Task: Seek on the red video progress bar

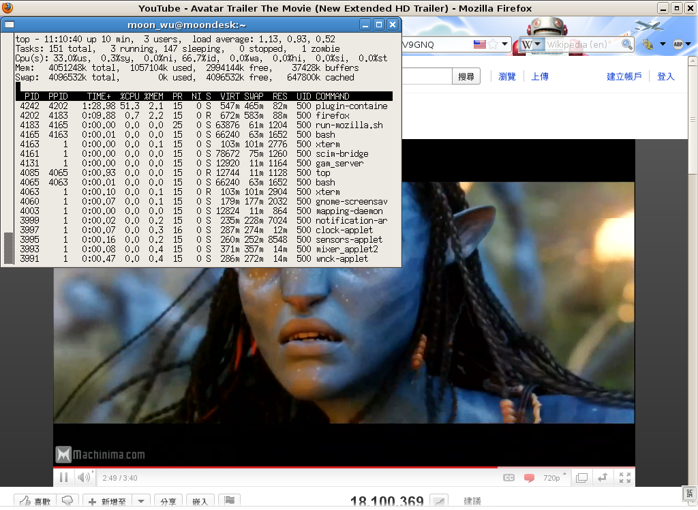Action: [273, 468]
